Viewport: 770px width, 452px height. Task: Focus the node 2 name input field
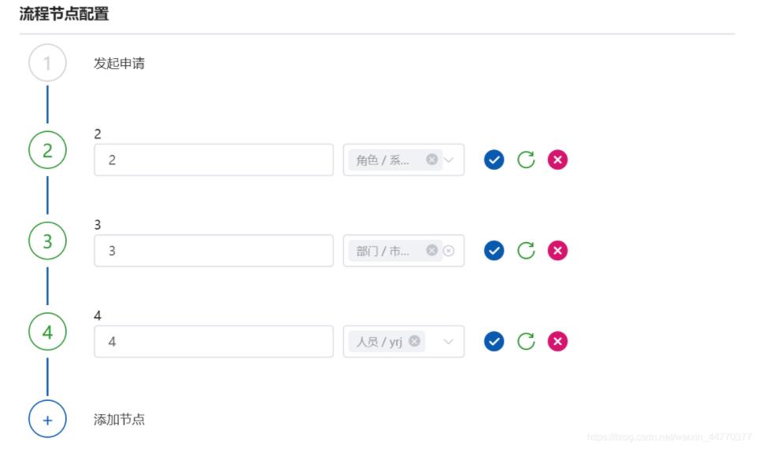[x=213, y=160]
